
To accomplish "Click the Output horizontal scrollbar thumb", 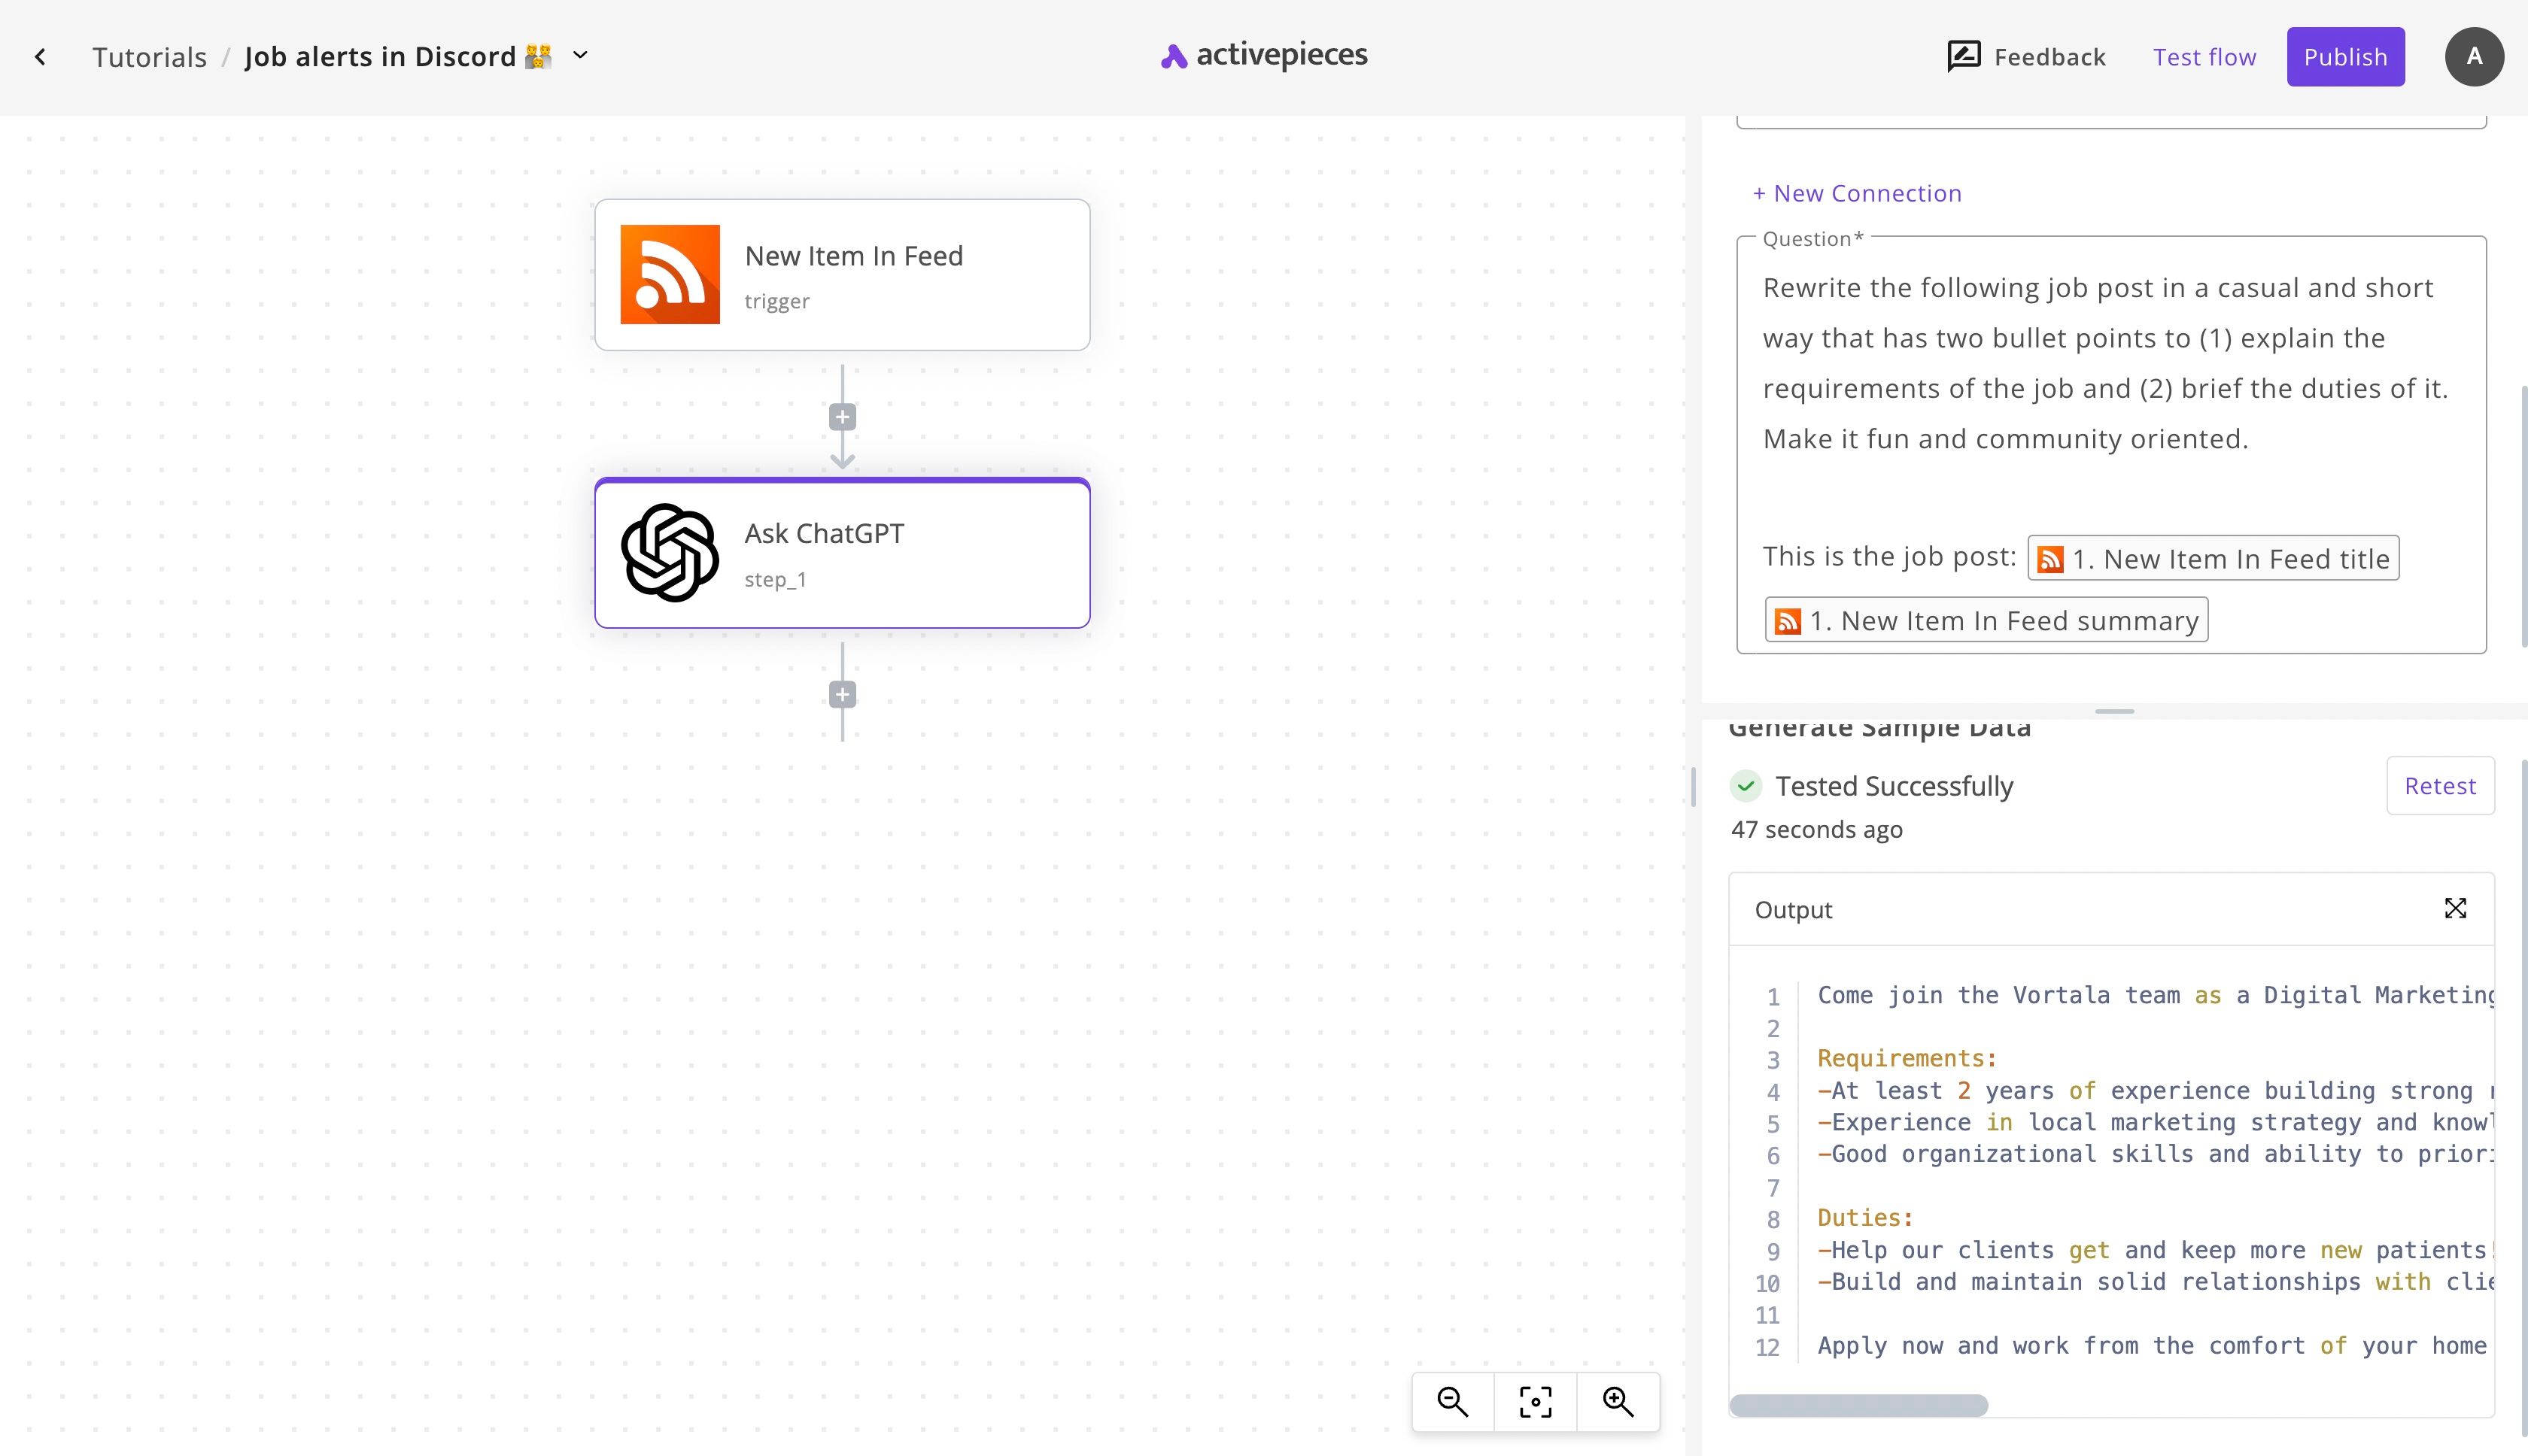I will (1858, 1405).
